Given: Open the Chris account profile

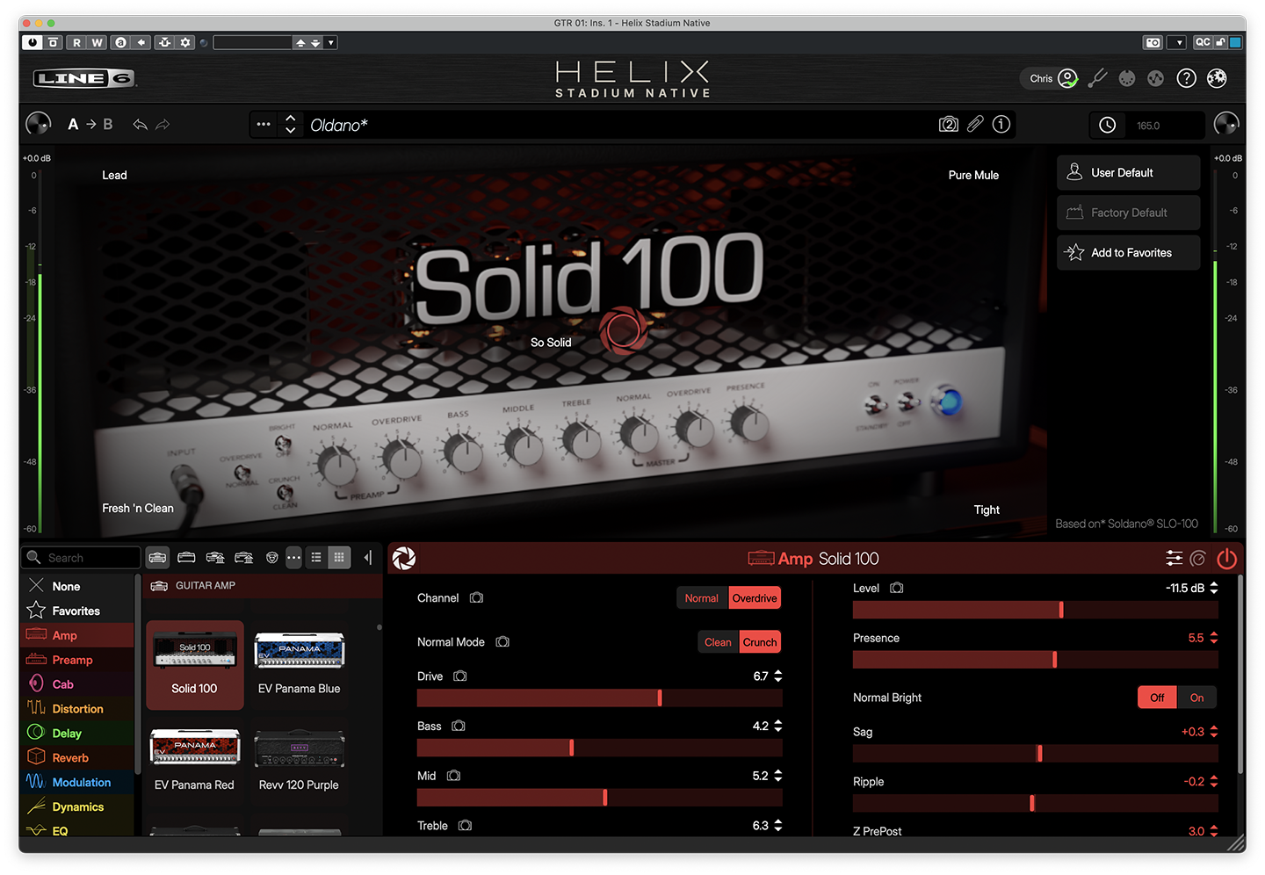Looking at the screenshot, I should (x=1052, y=78).
